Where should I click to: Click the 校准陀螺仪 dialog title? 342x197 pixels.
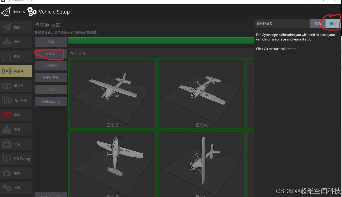point(265,24)
